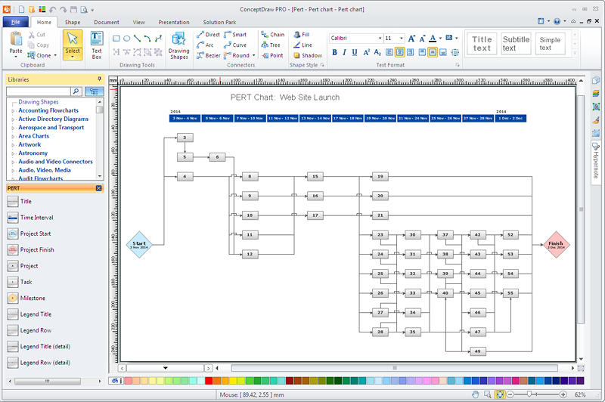605x402 pixels.
Task: Toggle subscript formatting
Action: point(377,52)
